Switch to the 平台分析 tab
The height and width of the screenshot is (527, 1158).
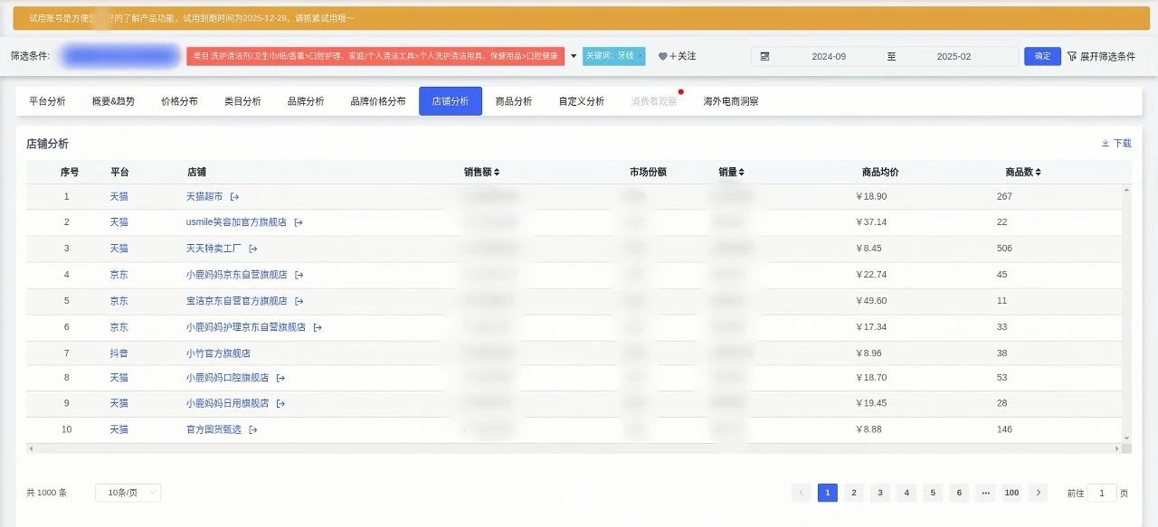click(x=47, y=101)
